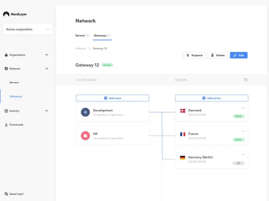This screenshot has width=269, height=201.
Task: Expand the Organization menu chevron
Action: point(47,55)
